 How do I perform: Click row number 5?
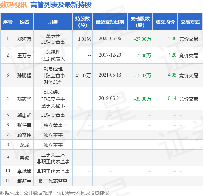[x=8, y=115]
